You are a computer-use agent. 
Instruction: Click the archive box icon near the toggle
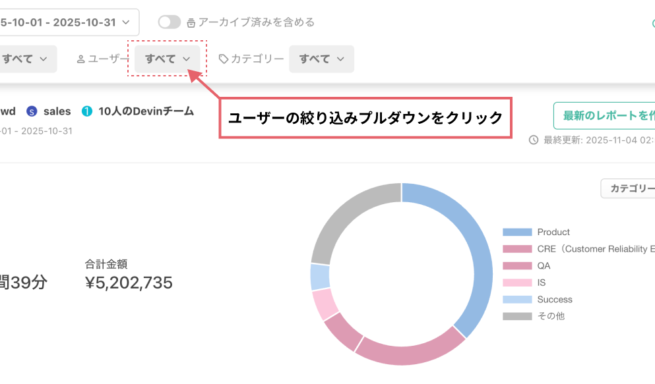[191, 22]
